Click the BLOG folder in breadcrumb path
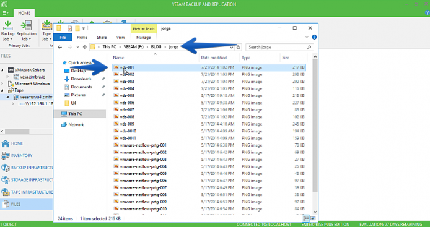 coord(156,47)
